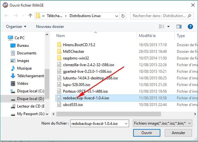Click Nouveau dossier in the toolbar
The image size is (198, 142).
[x=50, y=27]
